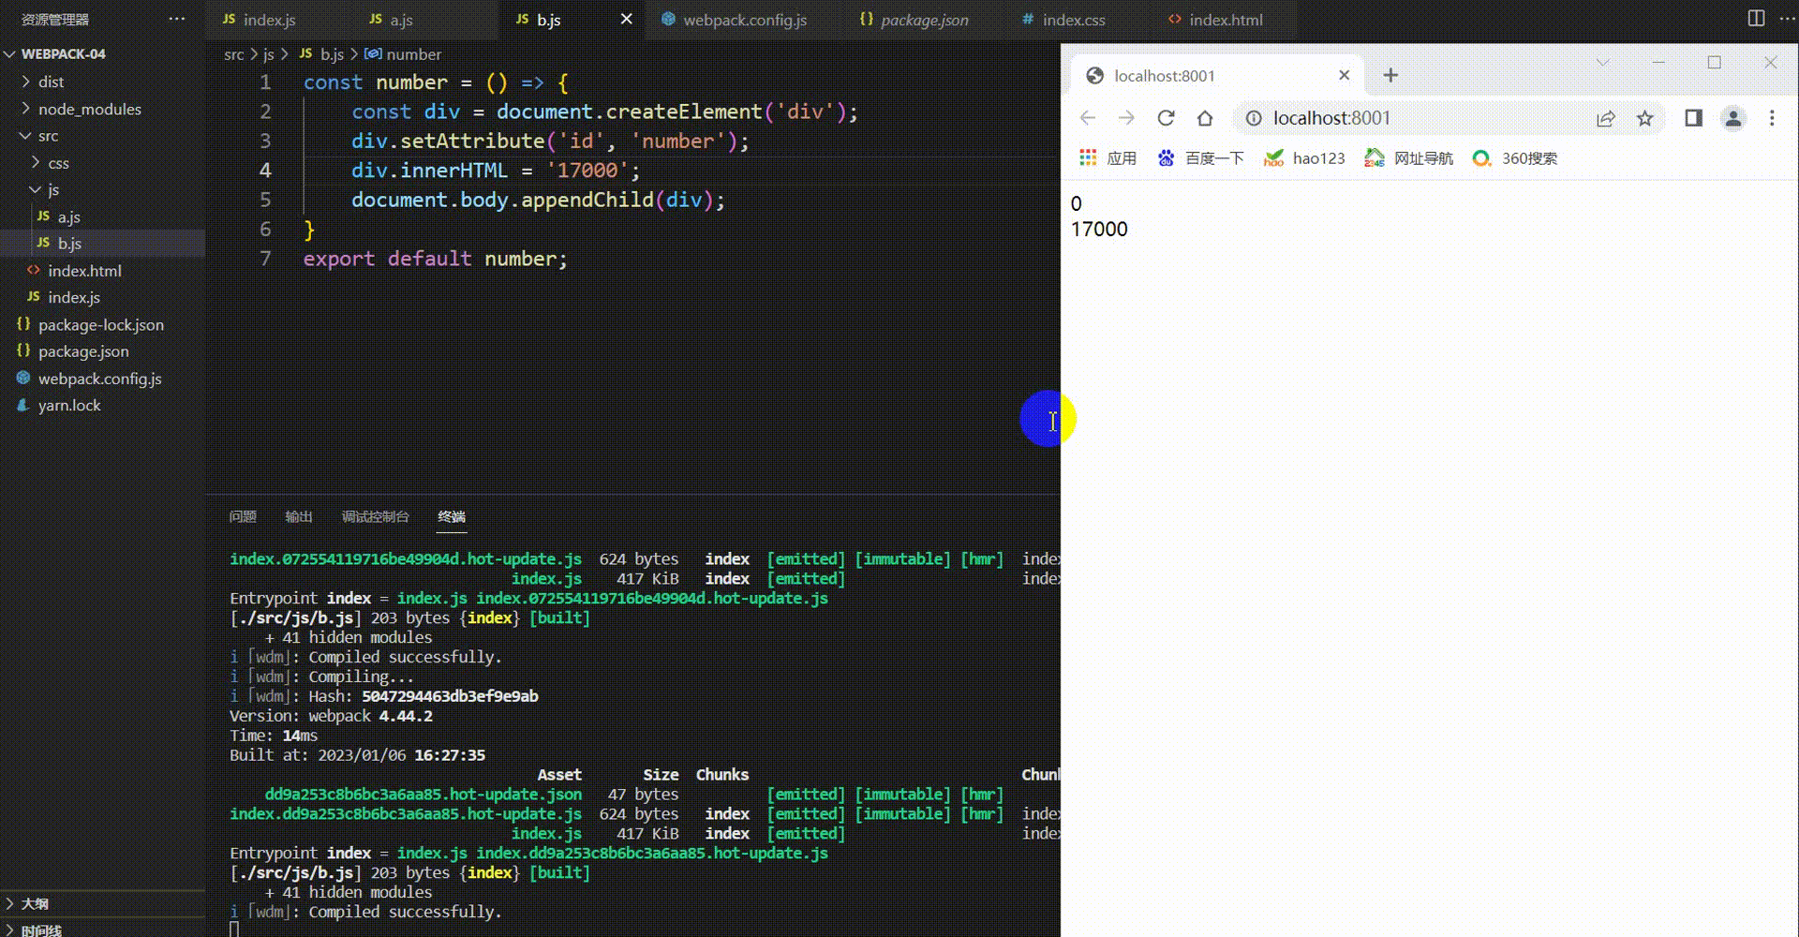Screen dimensions: 1799x937
Task: Click the browser reload button
Action: pyautogui.click(x=1166, y=118)
